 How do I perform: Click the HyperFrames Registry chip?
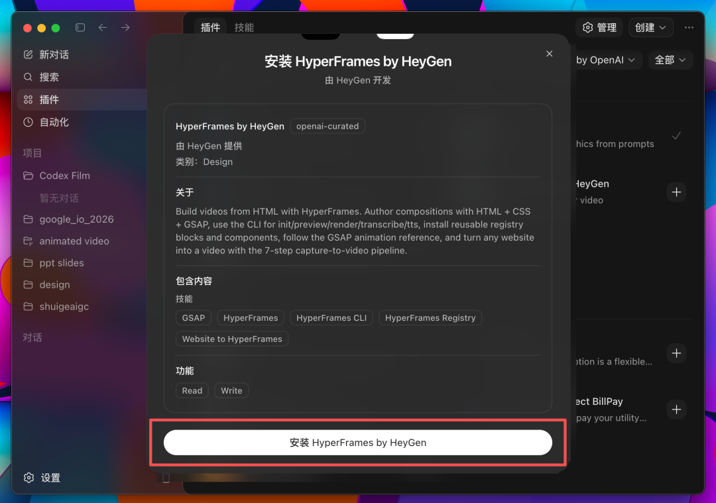click(430, 318)
